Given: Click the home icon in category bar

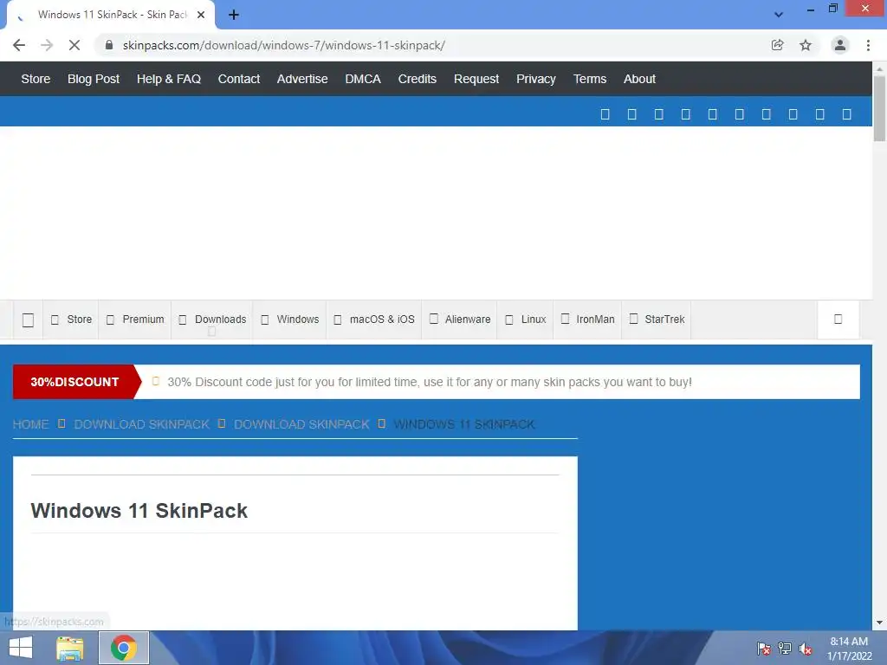Looking at the screenshot, I should pos(28,320).
